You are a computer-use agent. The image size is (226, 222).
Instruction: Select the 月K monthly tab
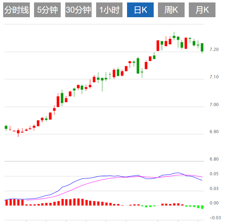202,10
